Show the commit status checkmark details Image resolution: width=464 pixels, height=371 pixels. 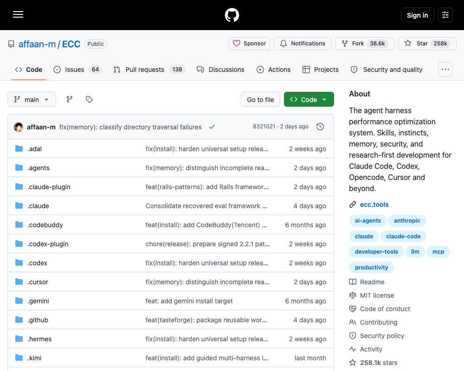[212, 127]
